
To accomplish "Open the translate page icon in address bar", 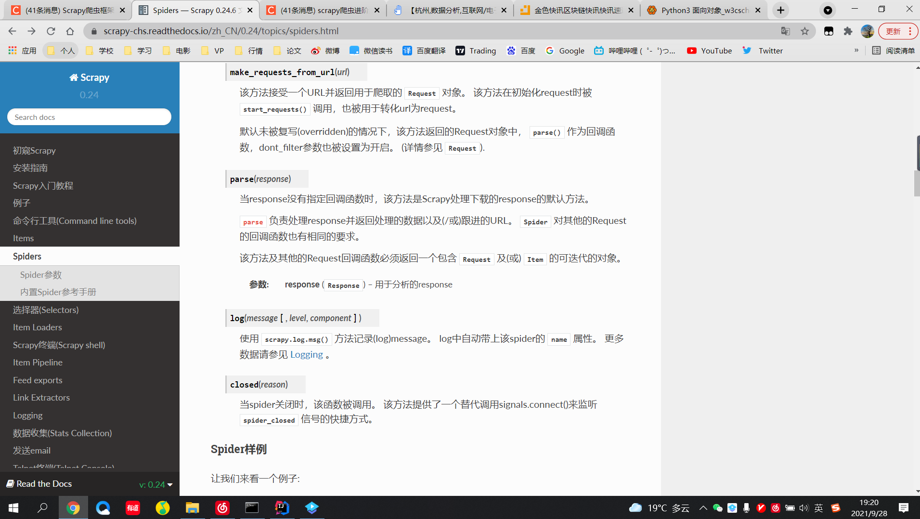I will (x=785, y=31).
